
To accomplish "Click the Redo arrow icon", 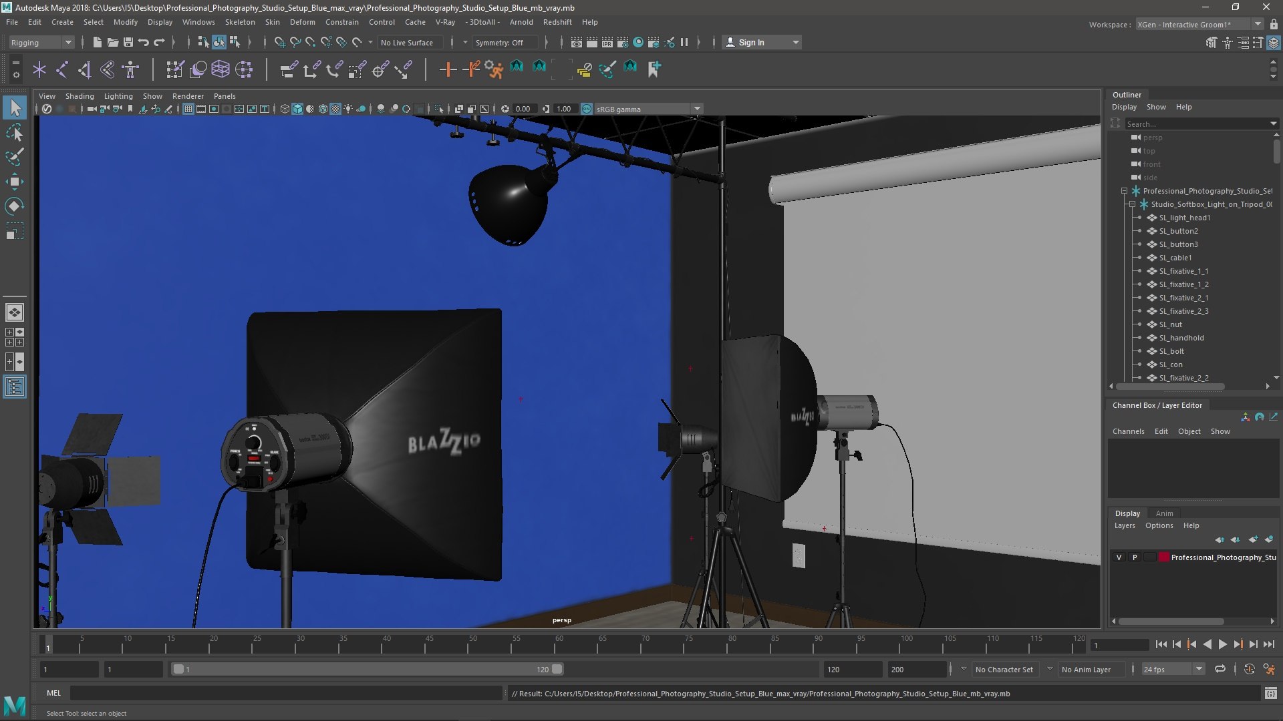I will coord(159,42).
